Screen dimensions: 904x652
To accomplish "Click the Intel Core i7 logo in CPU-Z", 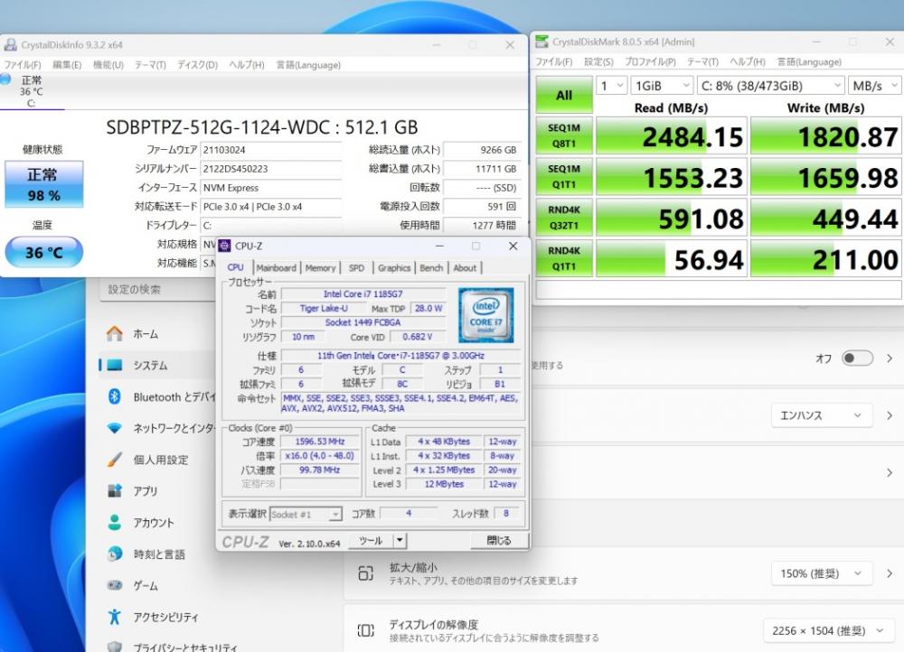I will (485, 315).
